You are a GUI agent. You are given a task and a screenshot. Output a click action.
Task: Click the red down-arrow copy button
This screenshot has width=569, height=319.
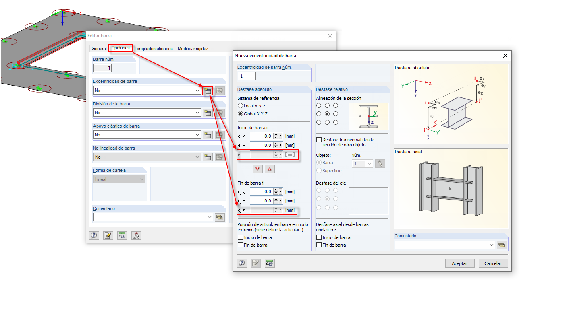pos(258,169)
